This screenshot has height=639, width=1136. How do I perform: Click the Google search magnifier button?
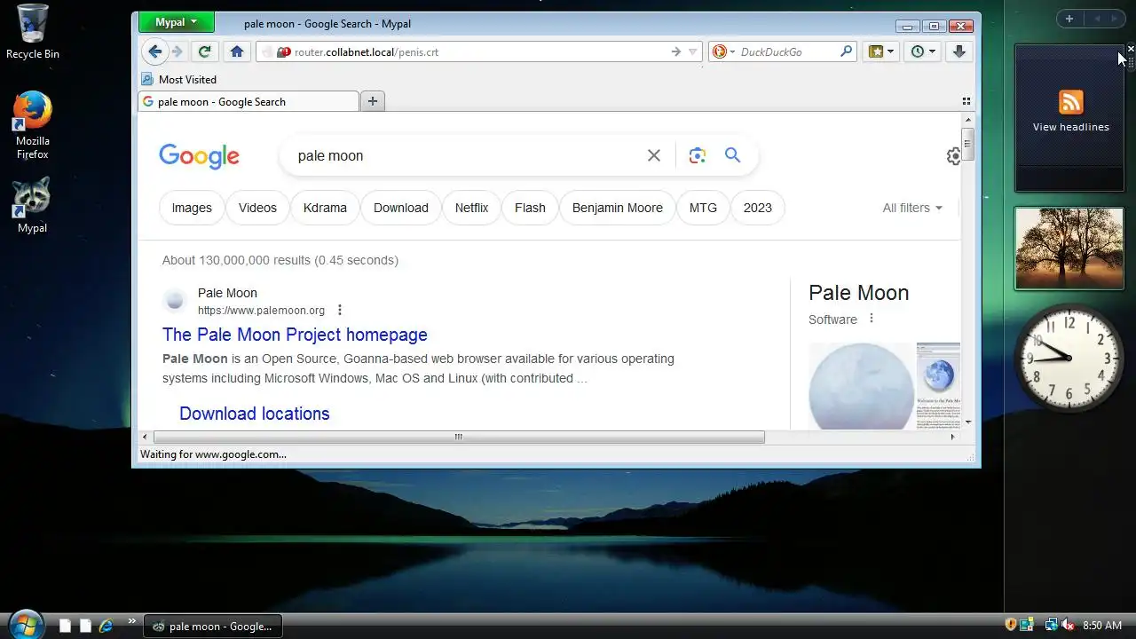(732, 155)
